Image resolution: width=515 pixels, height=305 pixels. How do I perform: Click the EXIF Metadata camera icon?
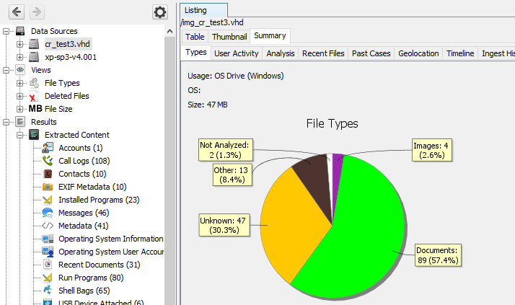48,187
